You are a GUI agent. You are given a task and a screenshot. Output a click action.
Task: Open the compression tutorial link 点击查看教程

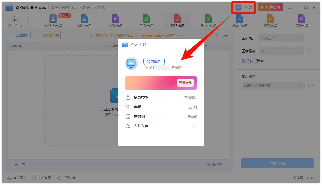pyautogui.click(x=168, y=35)
